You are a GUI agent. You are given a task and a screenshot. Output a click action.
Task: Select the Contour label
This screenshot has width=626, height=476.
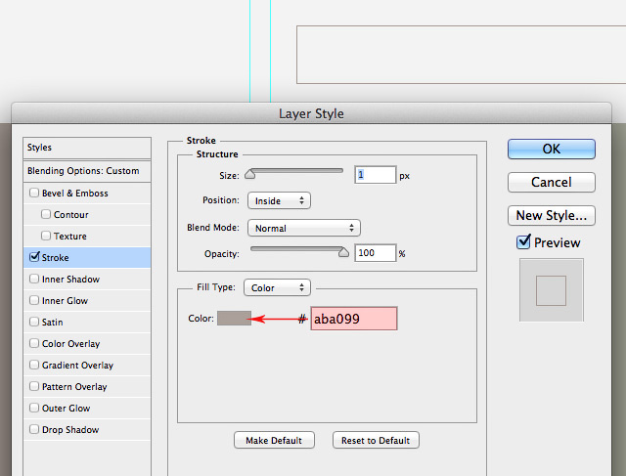point(71,215)
